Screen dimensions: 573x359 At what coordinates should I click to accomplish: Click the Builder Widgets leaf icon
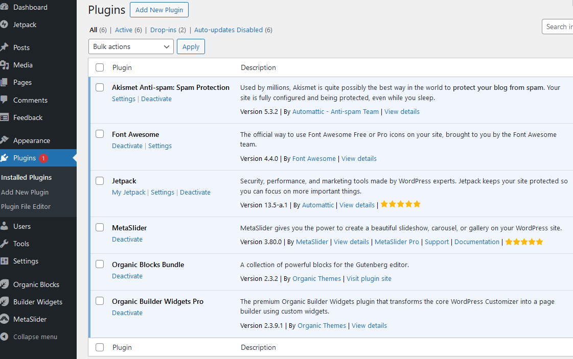point(4,302)
